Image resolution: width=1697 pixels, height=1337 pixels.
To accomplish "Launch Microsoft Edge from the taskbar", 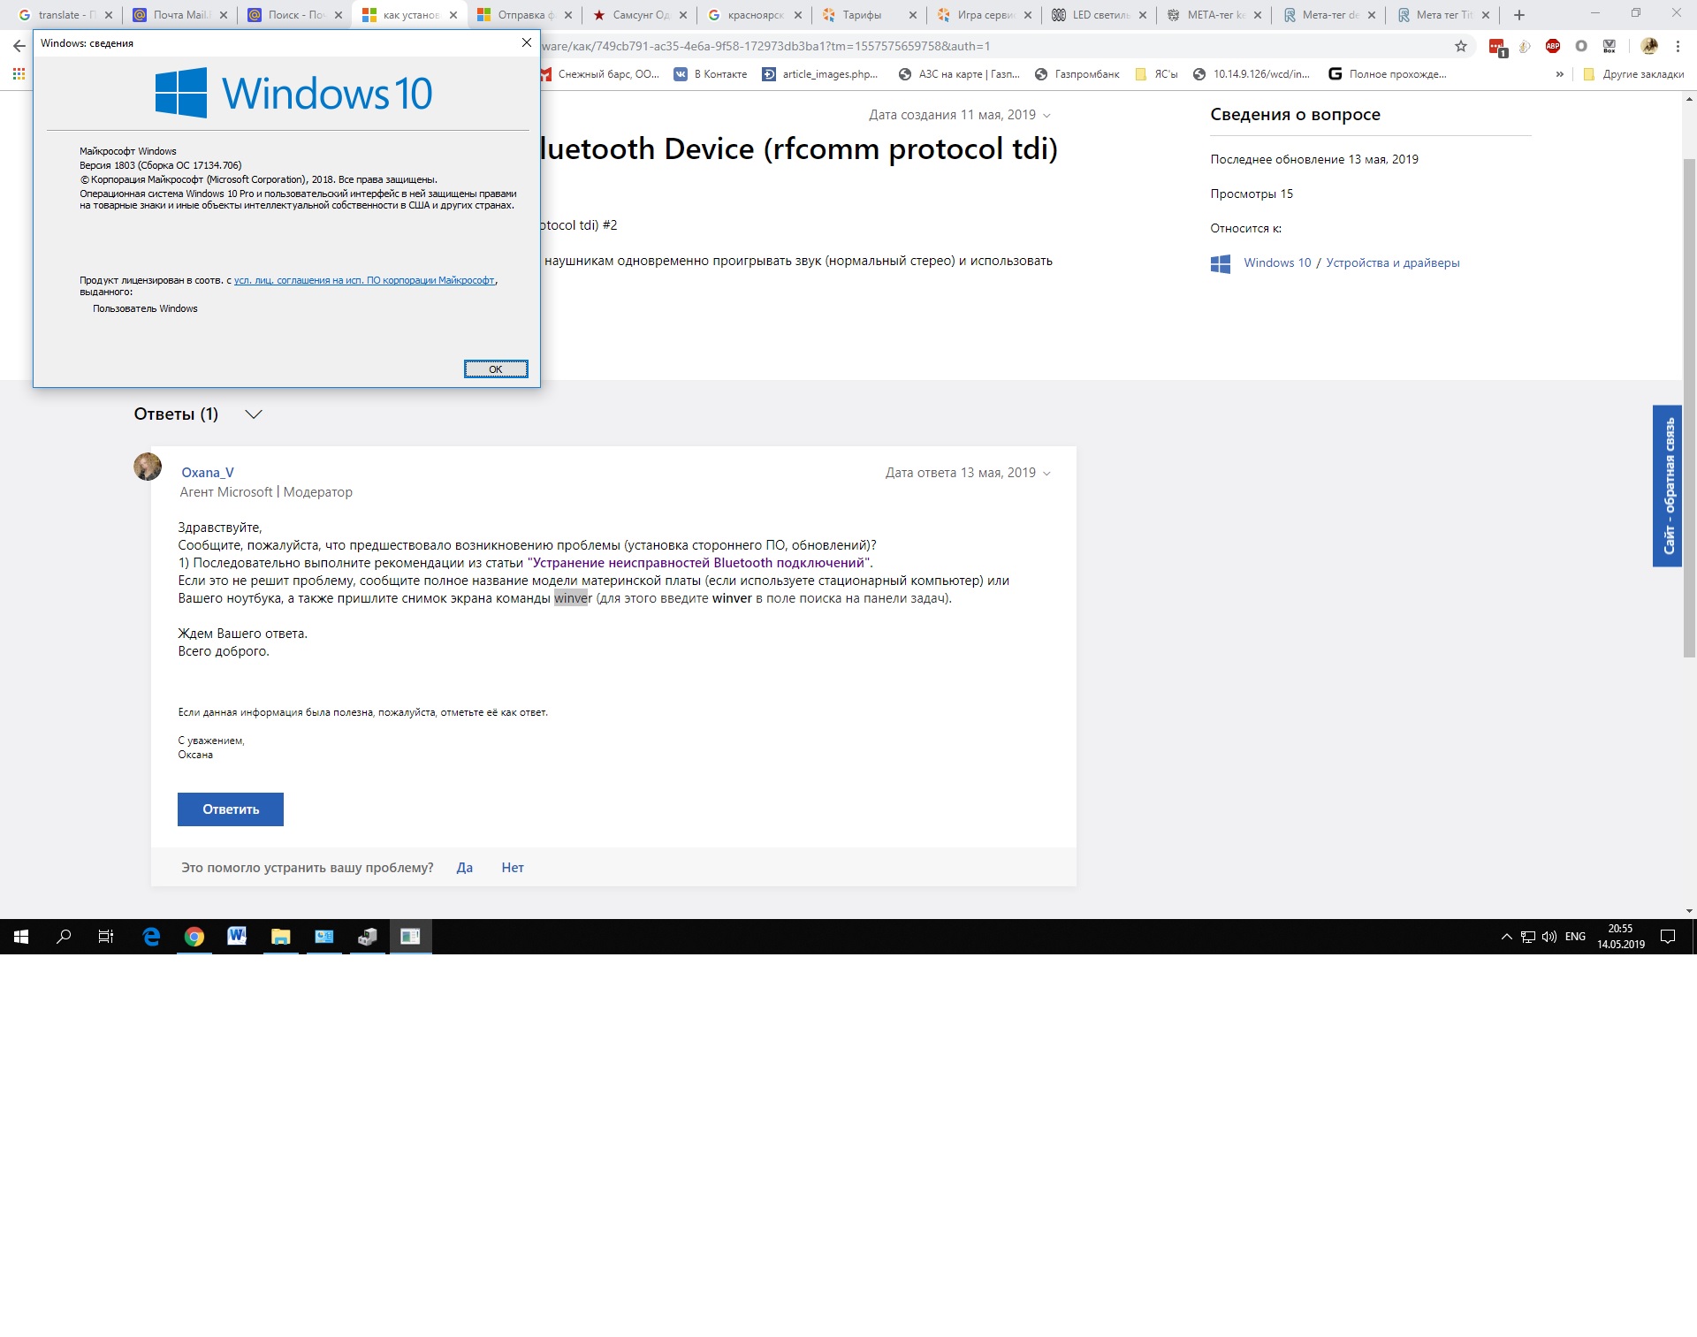I will [x=151, y=937].
